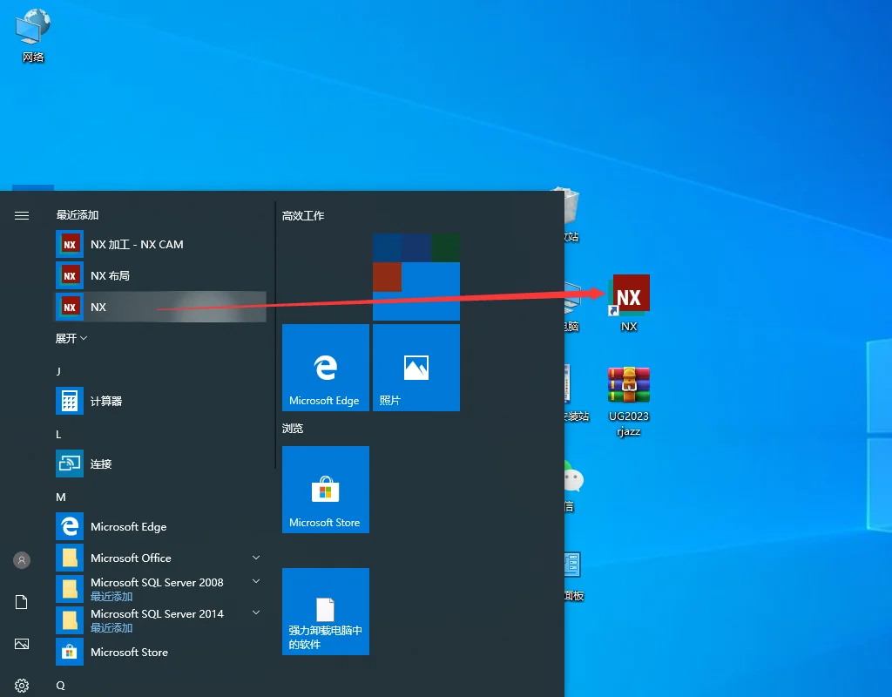Open the Pictures icon in Start rail
Image resolution: width=892 pixels, height=697 pixels.
click(x=22, y=644)
